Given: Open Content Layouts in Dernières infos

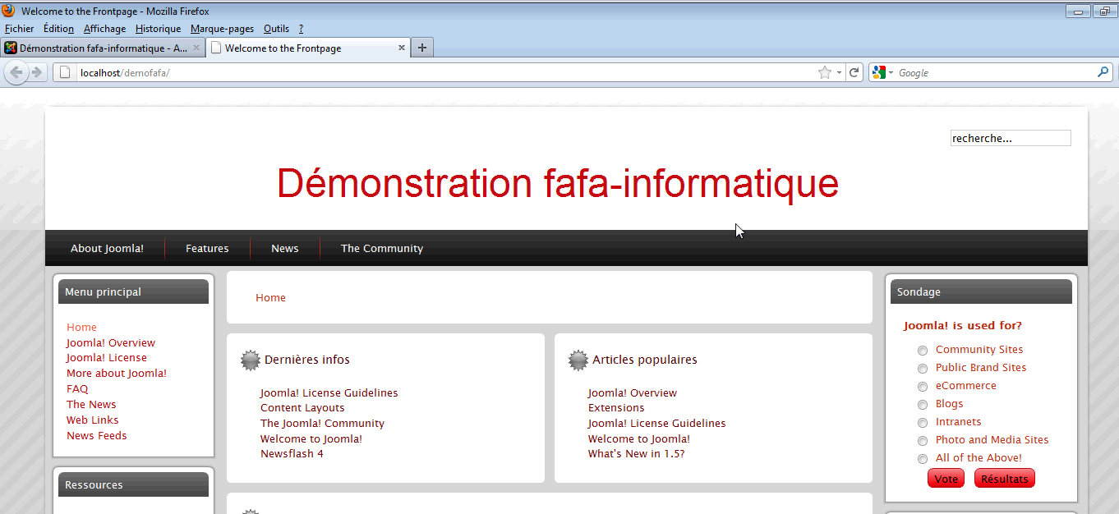Looking at the screenshot, I should tap(302, 407).
